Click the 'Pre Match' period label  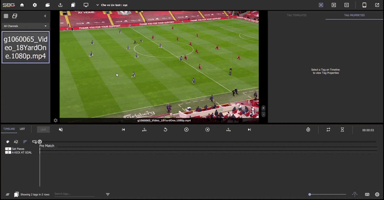coord(47,146)
